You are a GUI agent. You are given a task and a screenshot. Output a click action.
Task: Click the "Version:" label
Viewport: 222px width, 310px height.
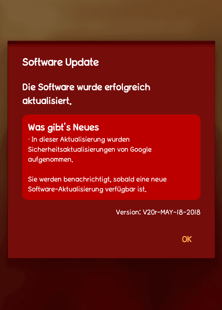(128, 212)
